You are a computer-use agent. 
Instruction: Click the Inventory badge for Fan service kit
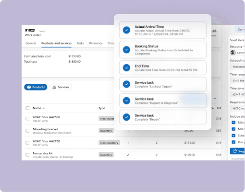click(106, 155)
